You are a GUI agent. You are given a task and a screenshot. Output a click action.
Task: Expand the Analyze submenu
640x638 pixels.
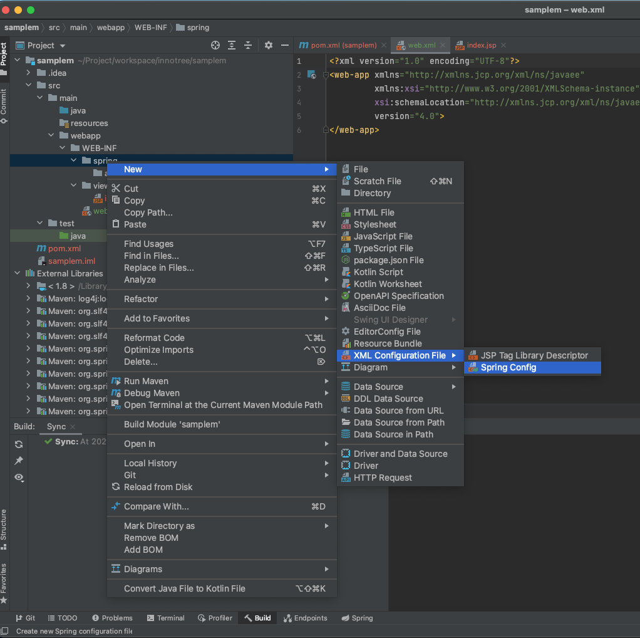pos(222,280)
